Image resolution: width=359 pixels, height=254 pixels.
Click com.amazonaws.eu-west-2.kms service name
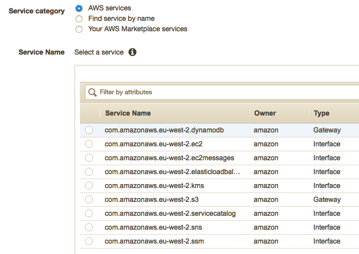154,186
